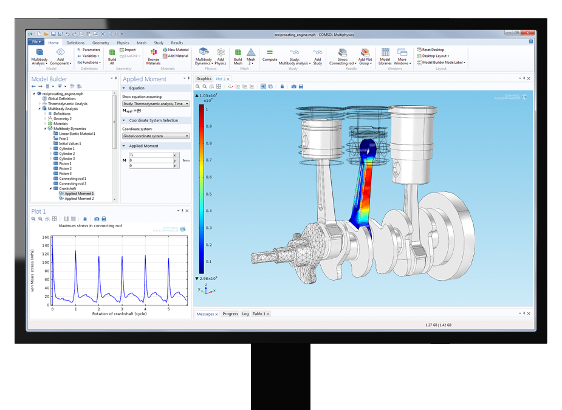Collapse the Coordinate System Selection section
Image resolution: width=562 pixels, height=410 pixels.
click(x=124, y=120)
